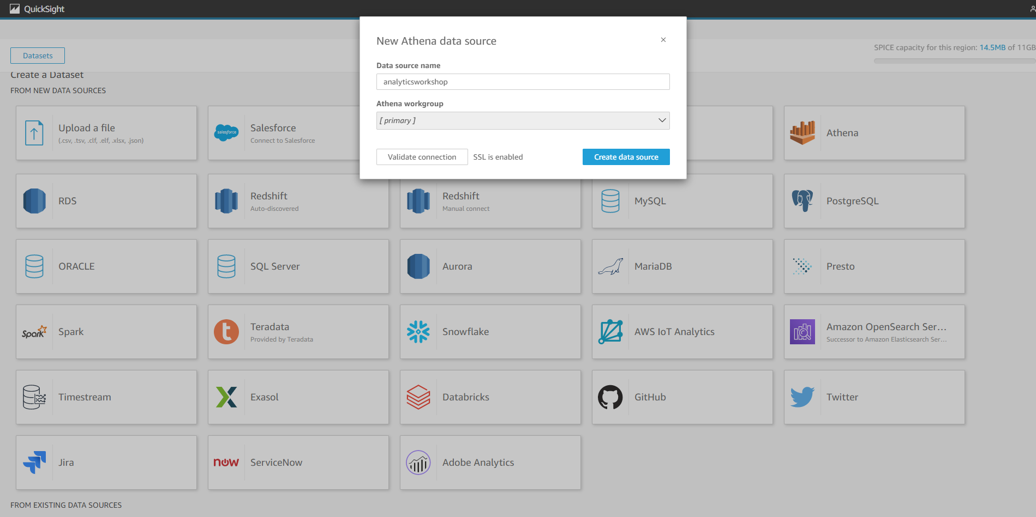
Task: Select the Adobe Analytics card label
Action: point(478,463)
